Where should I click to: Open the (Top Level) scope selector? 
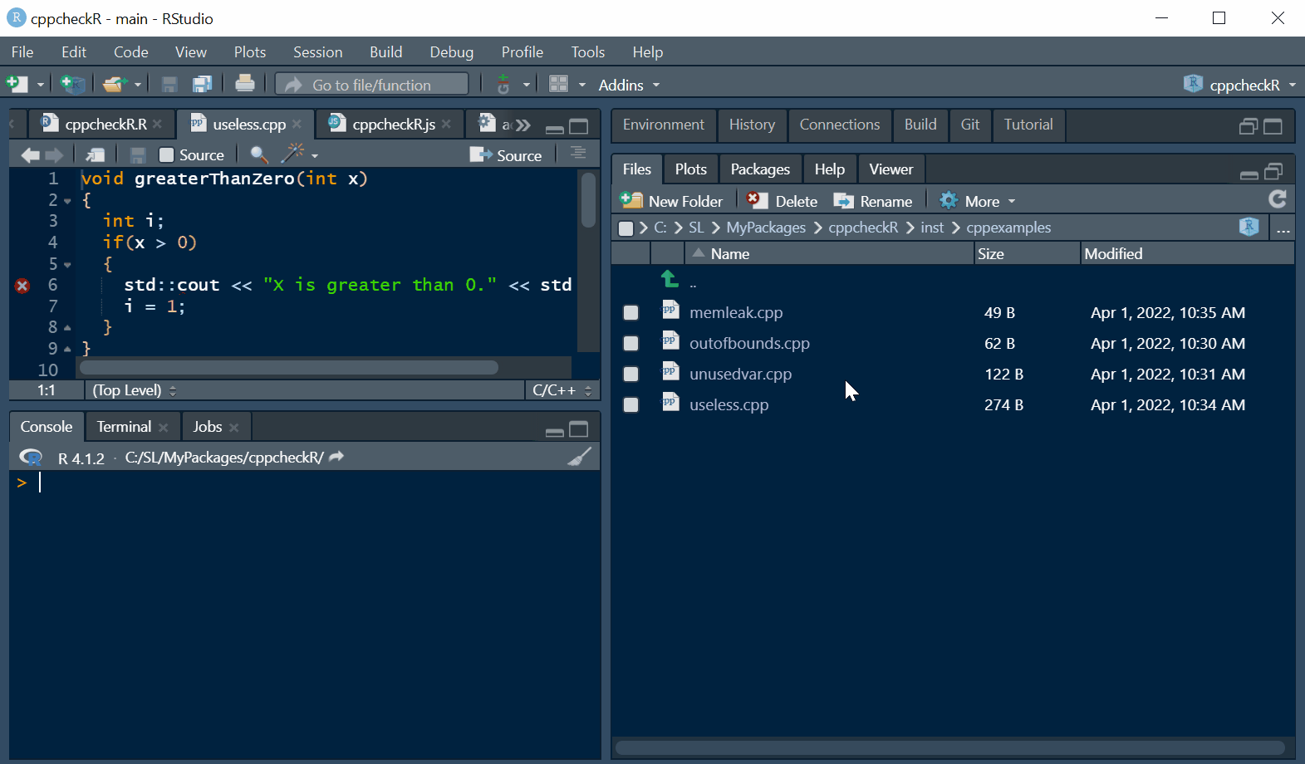tap(135, 390)
